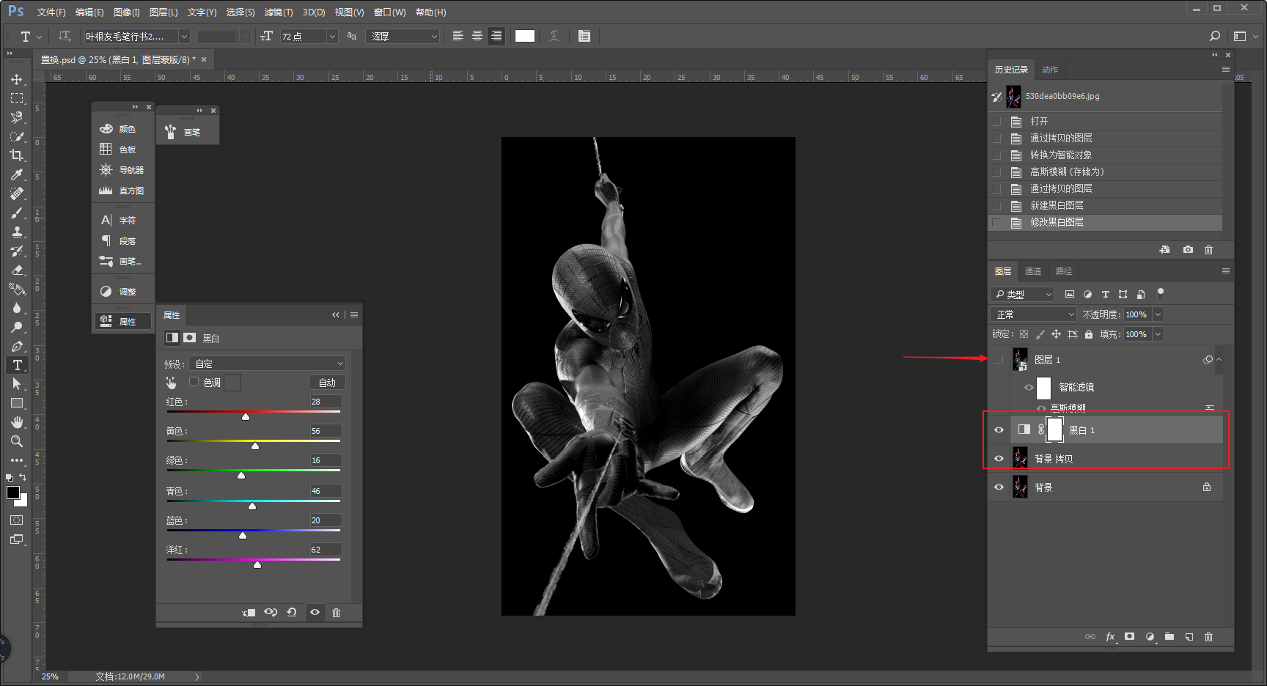Viewport: 1267px width, 686px height.
Task: Delete the adjustment layer in Properties
Action: (337, 613)
